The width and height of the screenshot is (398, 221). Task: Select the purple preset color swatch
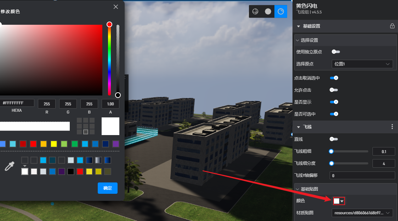[x=116, y=144]
